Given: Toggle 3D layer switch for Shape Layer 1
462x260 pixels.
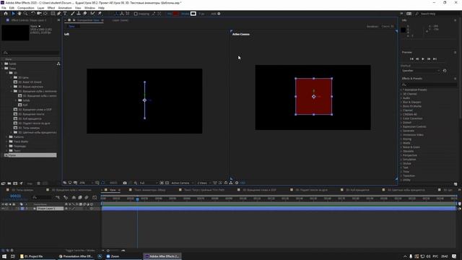Looking at the screenshot, I should point(92,209).
